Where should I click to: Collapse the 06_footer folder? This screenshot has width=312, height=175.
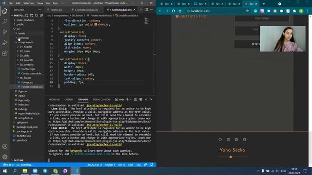(25, 78)
